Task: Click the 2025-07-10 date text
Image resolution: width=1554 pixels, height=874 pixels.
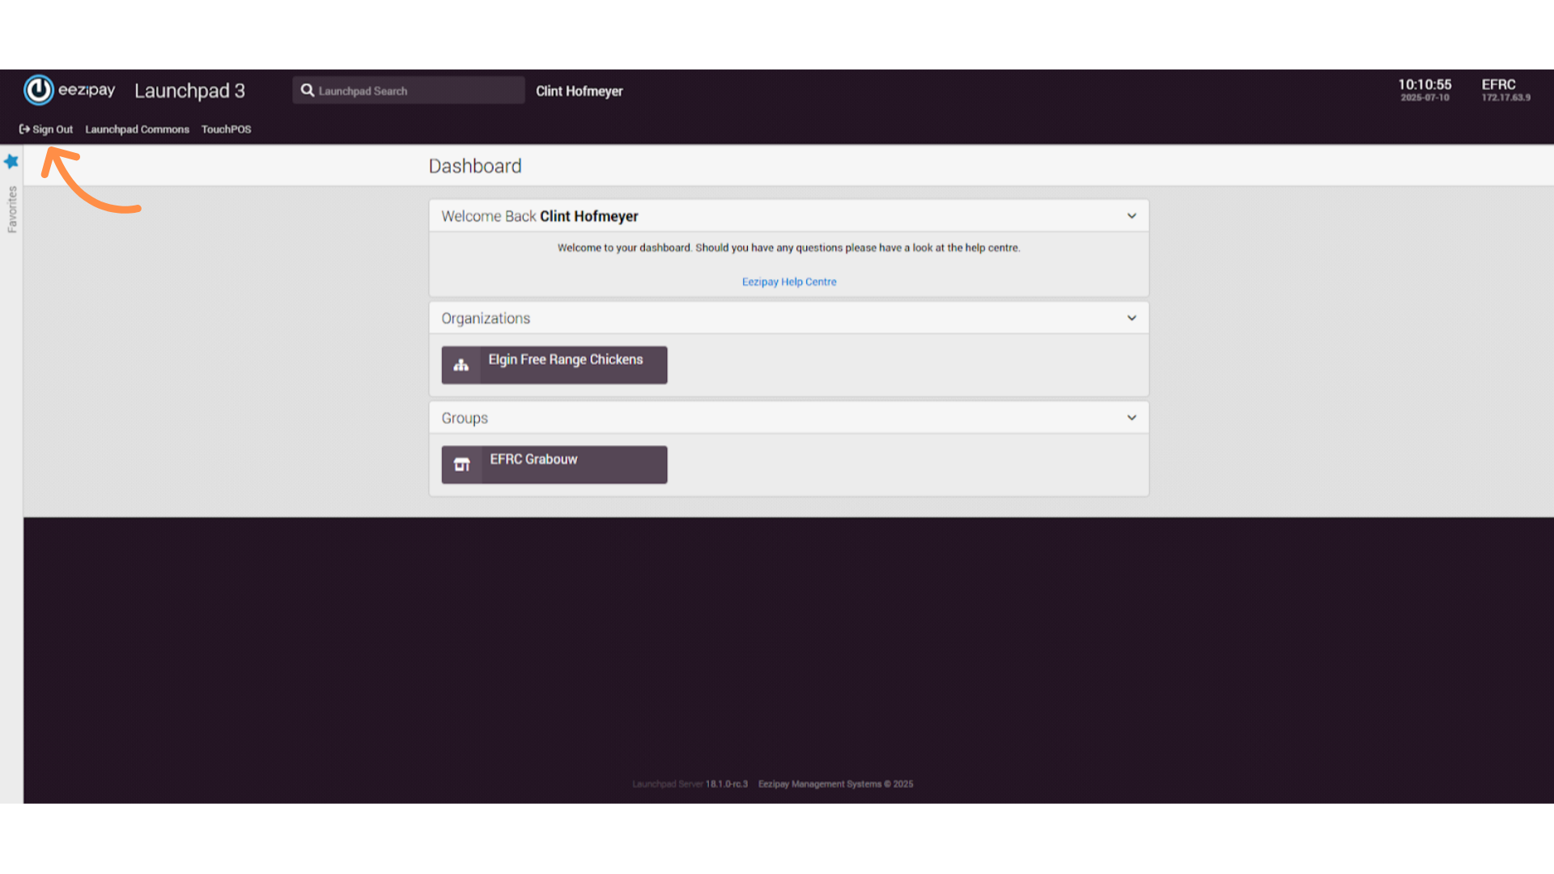Action: click(x=1424, y=98)
